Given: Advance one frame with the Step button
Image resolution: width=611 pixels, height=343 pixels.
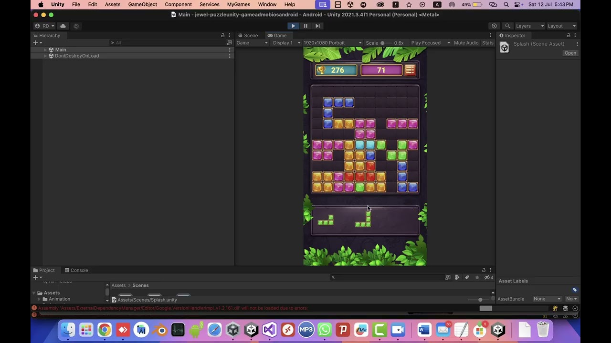Looking at the screenshot, I should 318,26.
